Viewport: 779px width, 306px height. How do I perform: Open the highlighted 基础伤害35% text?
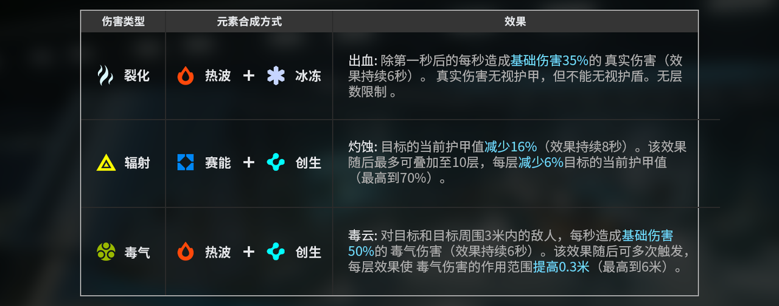point(549,61)
